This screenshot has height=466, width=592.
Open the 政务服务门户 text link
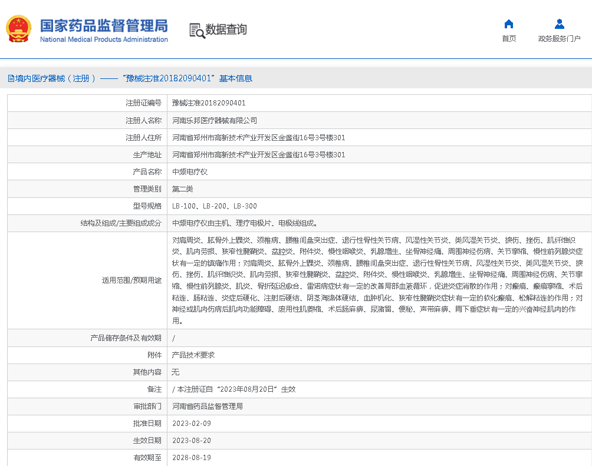[559, 39]
